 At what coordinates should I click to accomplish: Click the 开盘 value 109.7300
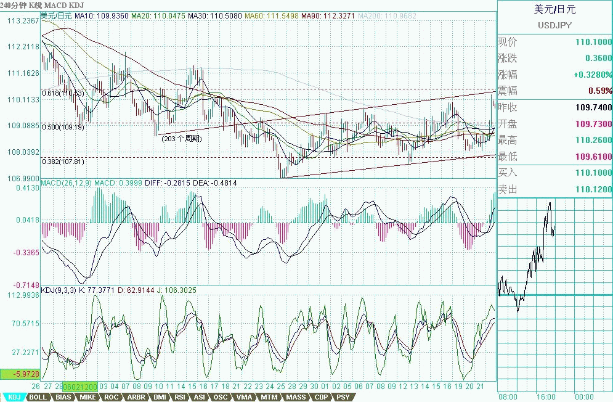(593, 124)
